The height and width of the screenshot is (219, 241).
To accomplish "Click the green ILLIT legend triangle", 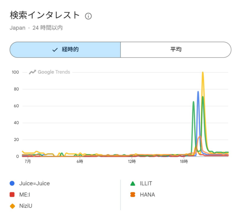I will click(x=133, y=183).
